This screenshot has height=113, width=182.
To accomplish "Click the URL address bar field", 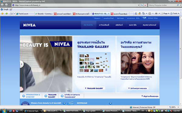I will tap(76, 5).
